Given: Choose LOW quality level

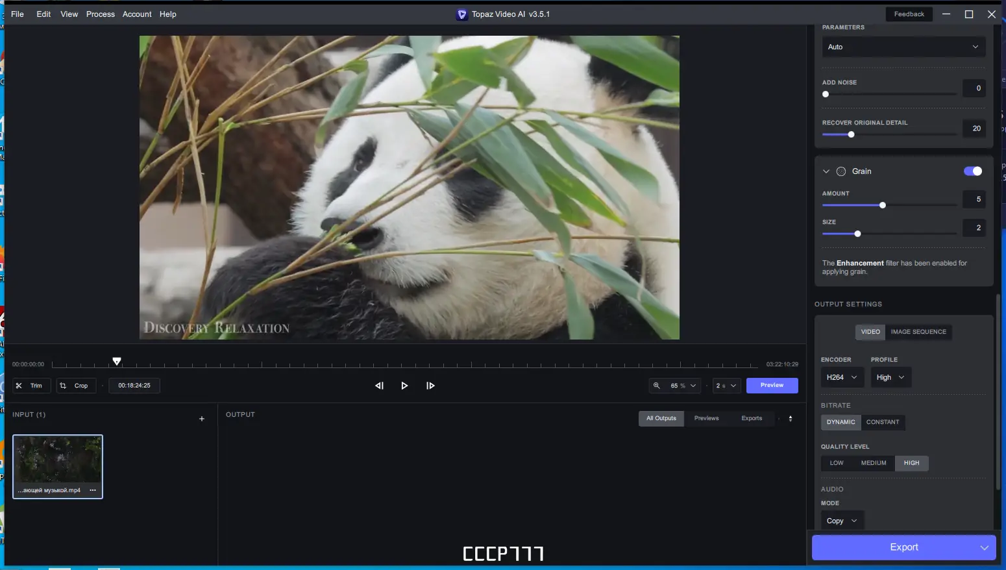Looking at the screenshot, I should pyautogui.click(x=837, y=463).
